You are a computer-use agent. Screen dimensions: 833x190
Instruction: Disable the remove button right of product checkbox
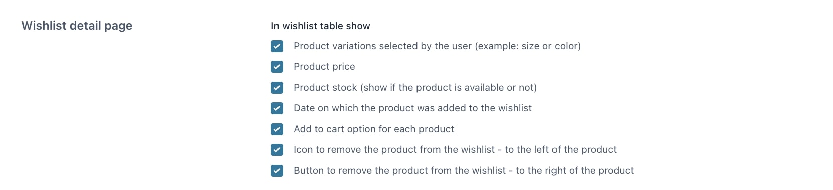(277, 171)
